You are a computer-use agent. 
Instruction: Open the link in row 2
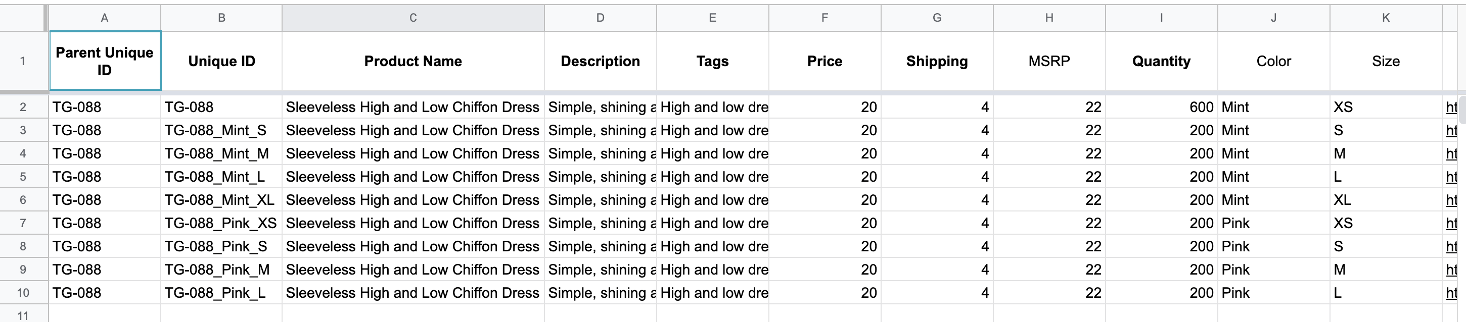(1451, 107)
